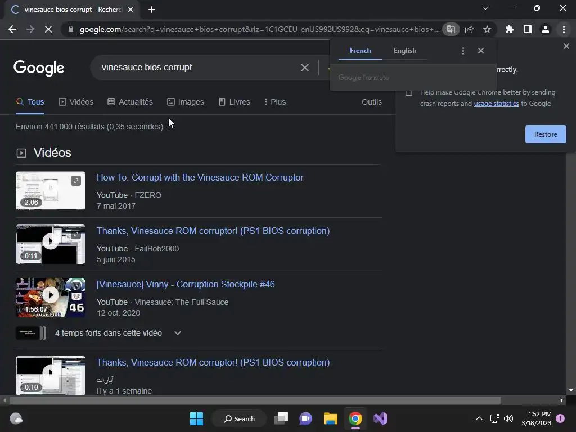Open the Chrome profile icon
This screenshot has height=432, width=576.
tap(546, 29)
